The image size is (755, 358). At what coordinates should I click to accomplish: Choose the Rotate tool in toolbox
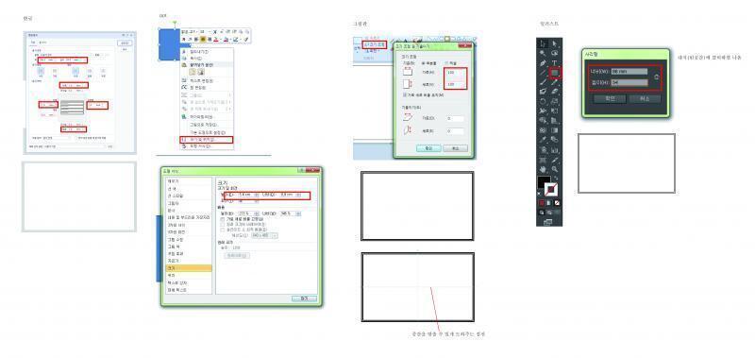pyautogui.click(x=543, y=102)
